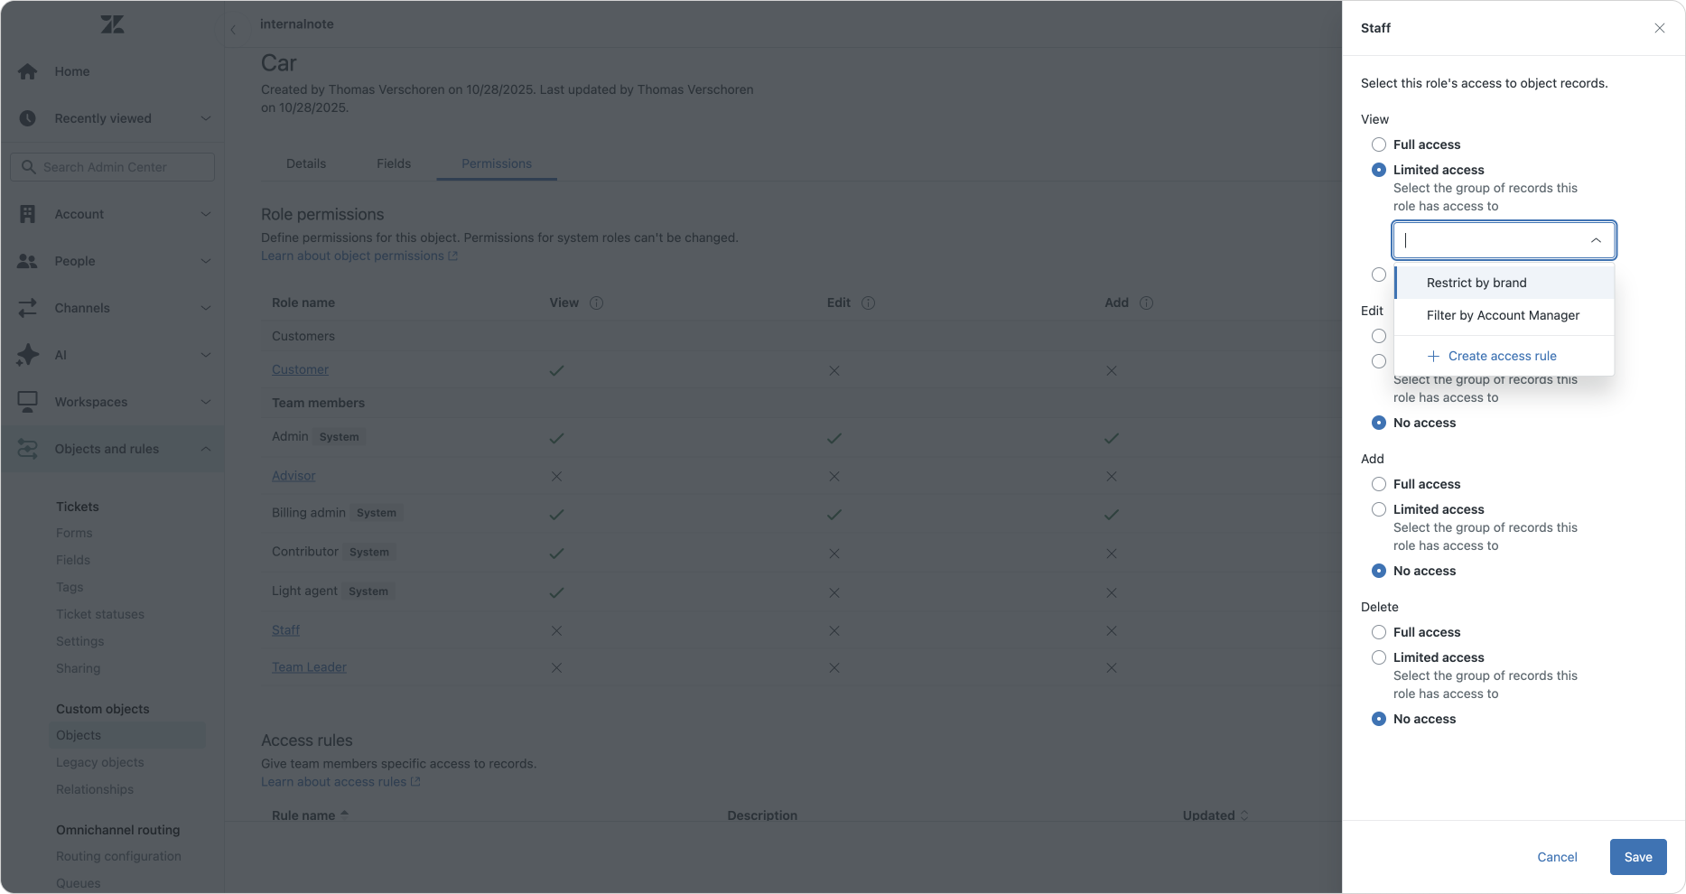Click the Account building icon

click(x=28, y=214)
